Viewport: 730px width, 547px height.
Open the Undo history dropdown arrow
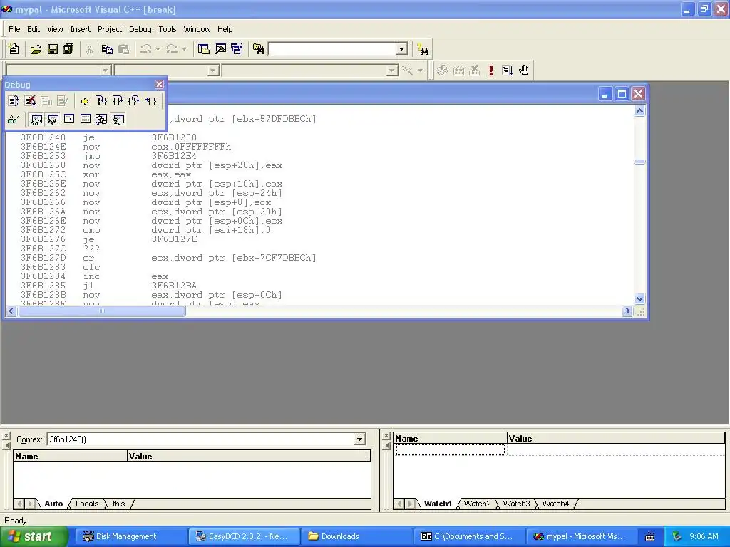158,49
